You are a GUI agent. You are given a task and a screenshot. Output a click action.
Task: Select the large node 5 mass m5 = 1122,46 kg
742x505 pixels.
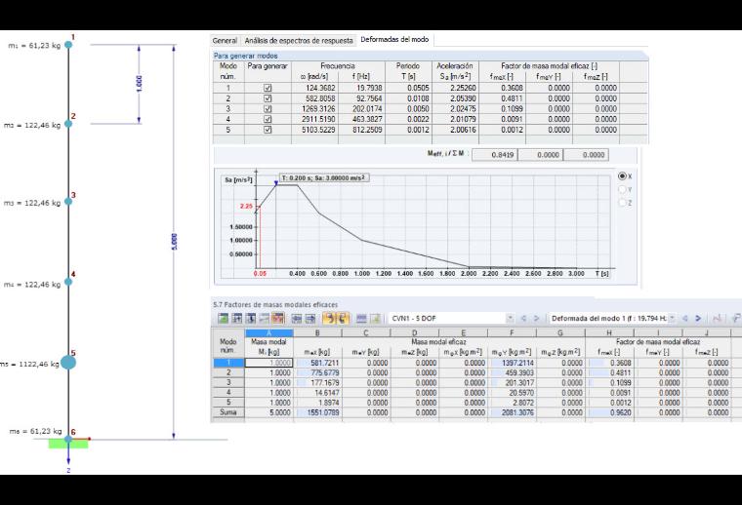pos(68,363)
